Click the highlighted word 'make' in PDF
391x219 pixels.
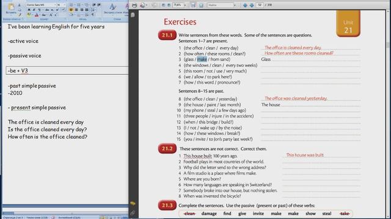point(202,60)
